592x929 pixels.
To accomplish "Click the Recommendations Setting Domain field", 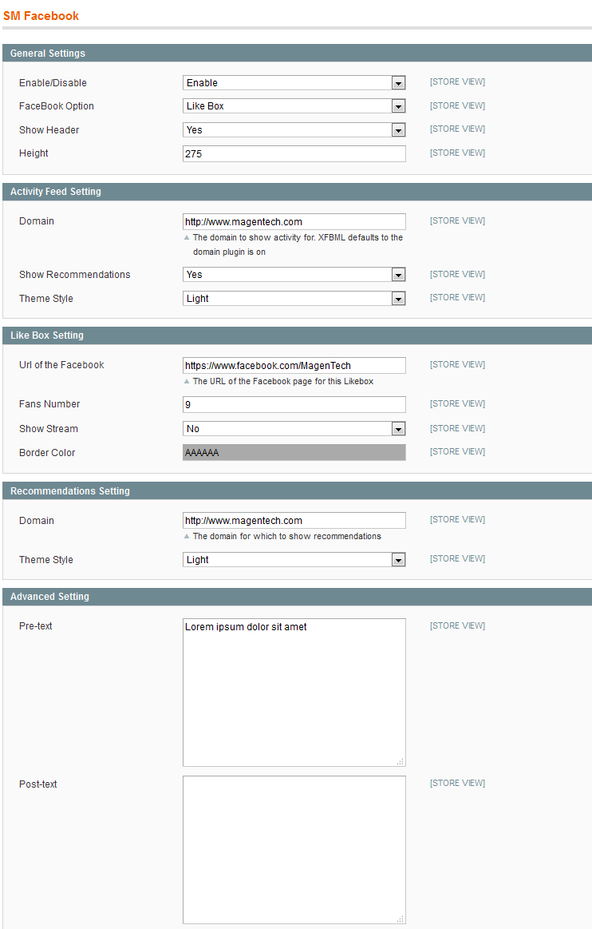I will click(294, 520).
